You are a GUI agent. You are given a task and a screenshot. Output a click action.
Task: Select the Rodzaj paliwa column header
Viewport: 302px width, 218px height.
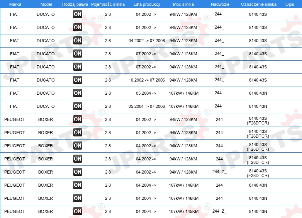click(x=75, y=4)
